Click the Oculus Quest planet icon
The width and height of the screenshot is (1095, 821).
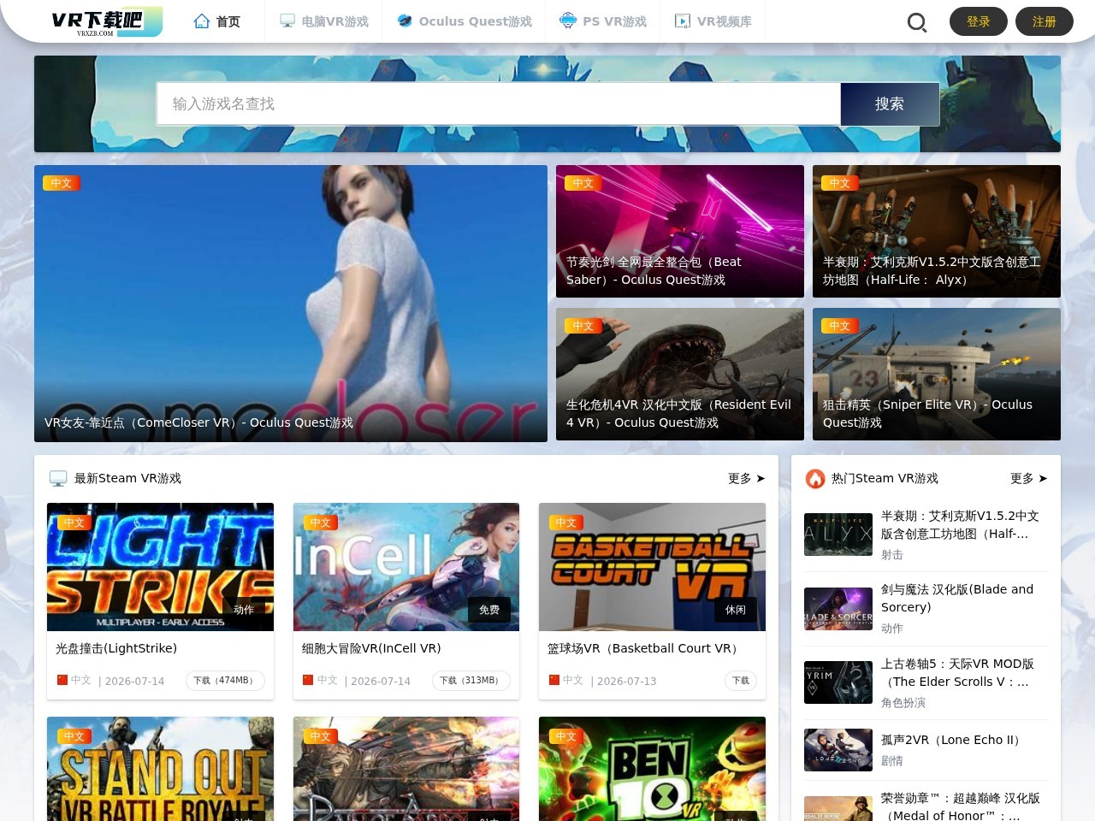pyautogui.click(x=405, y=21)
